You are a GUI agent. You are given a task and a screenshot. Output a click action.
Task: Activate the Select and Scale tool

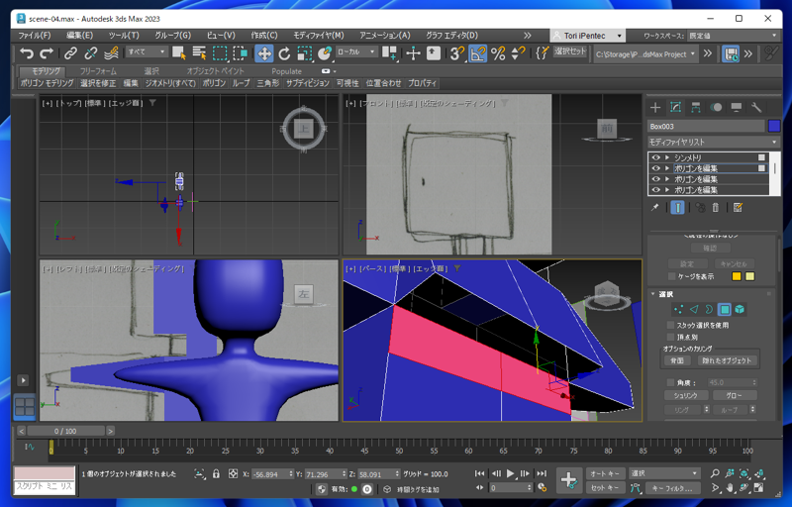(x=305, y=53)
